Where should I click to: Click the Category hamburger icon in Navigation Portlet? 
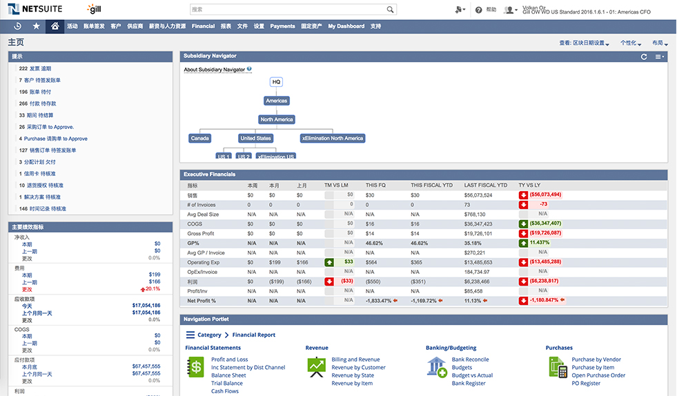191,335
